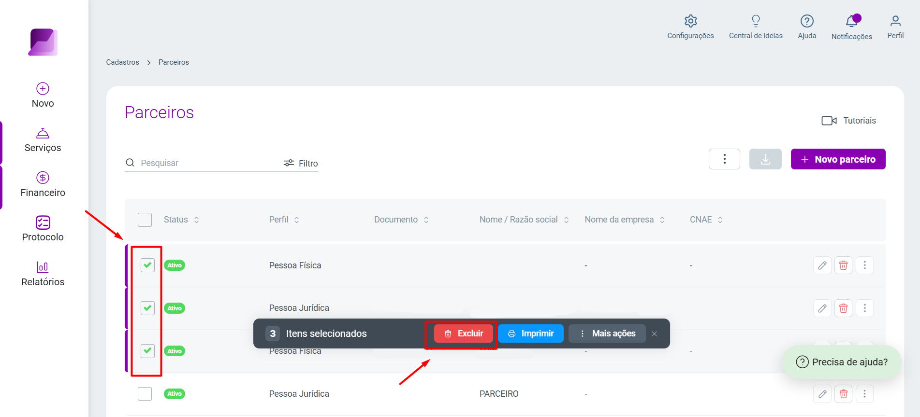Click Ativo badge of first row

pyautogui.click(x=175, y=265)
